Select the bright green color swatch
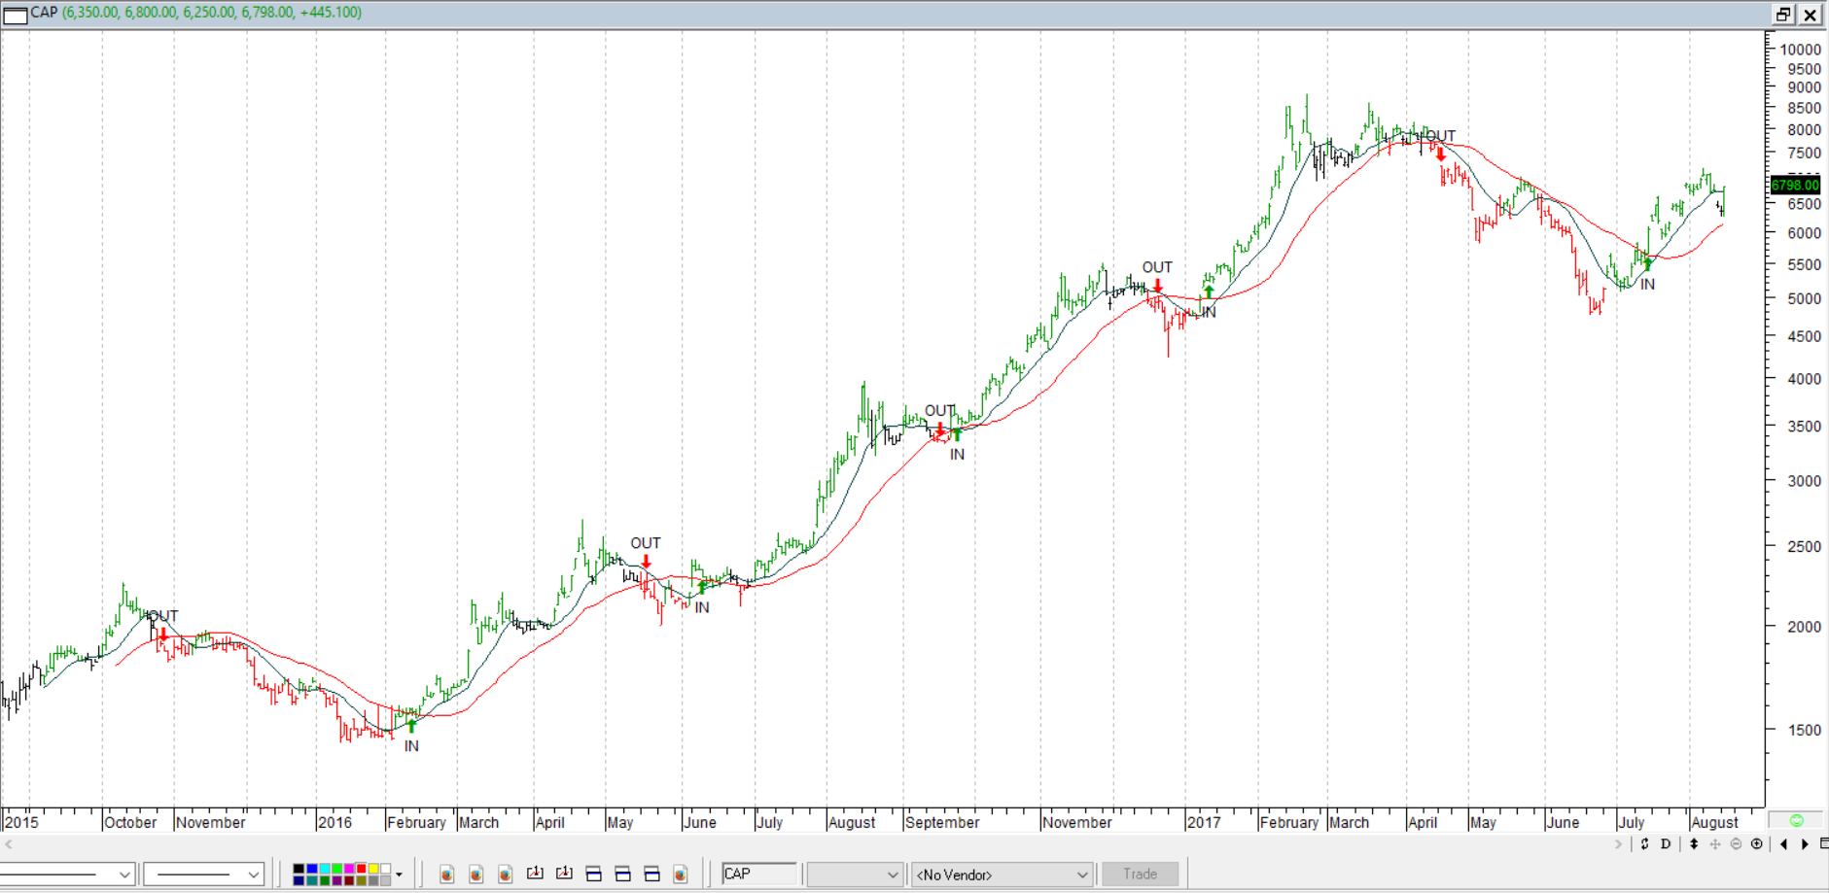The height and width of the screenshot is (893, 1829). (x=336, y=869)
